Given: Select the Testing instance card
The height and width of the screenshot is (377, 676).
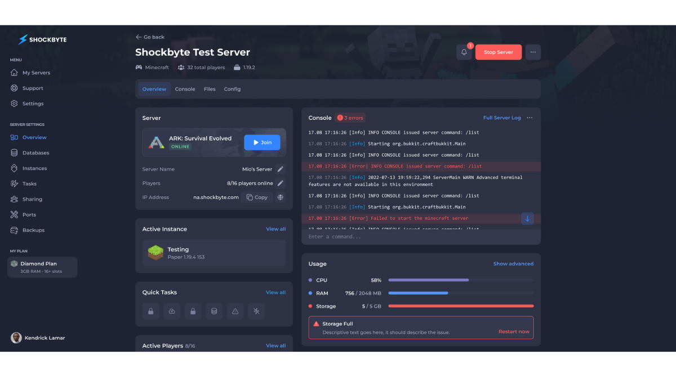Looking at the screenshot, I should click(x=214, y=253).
